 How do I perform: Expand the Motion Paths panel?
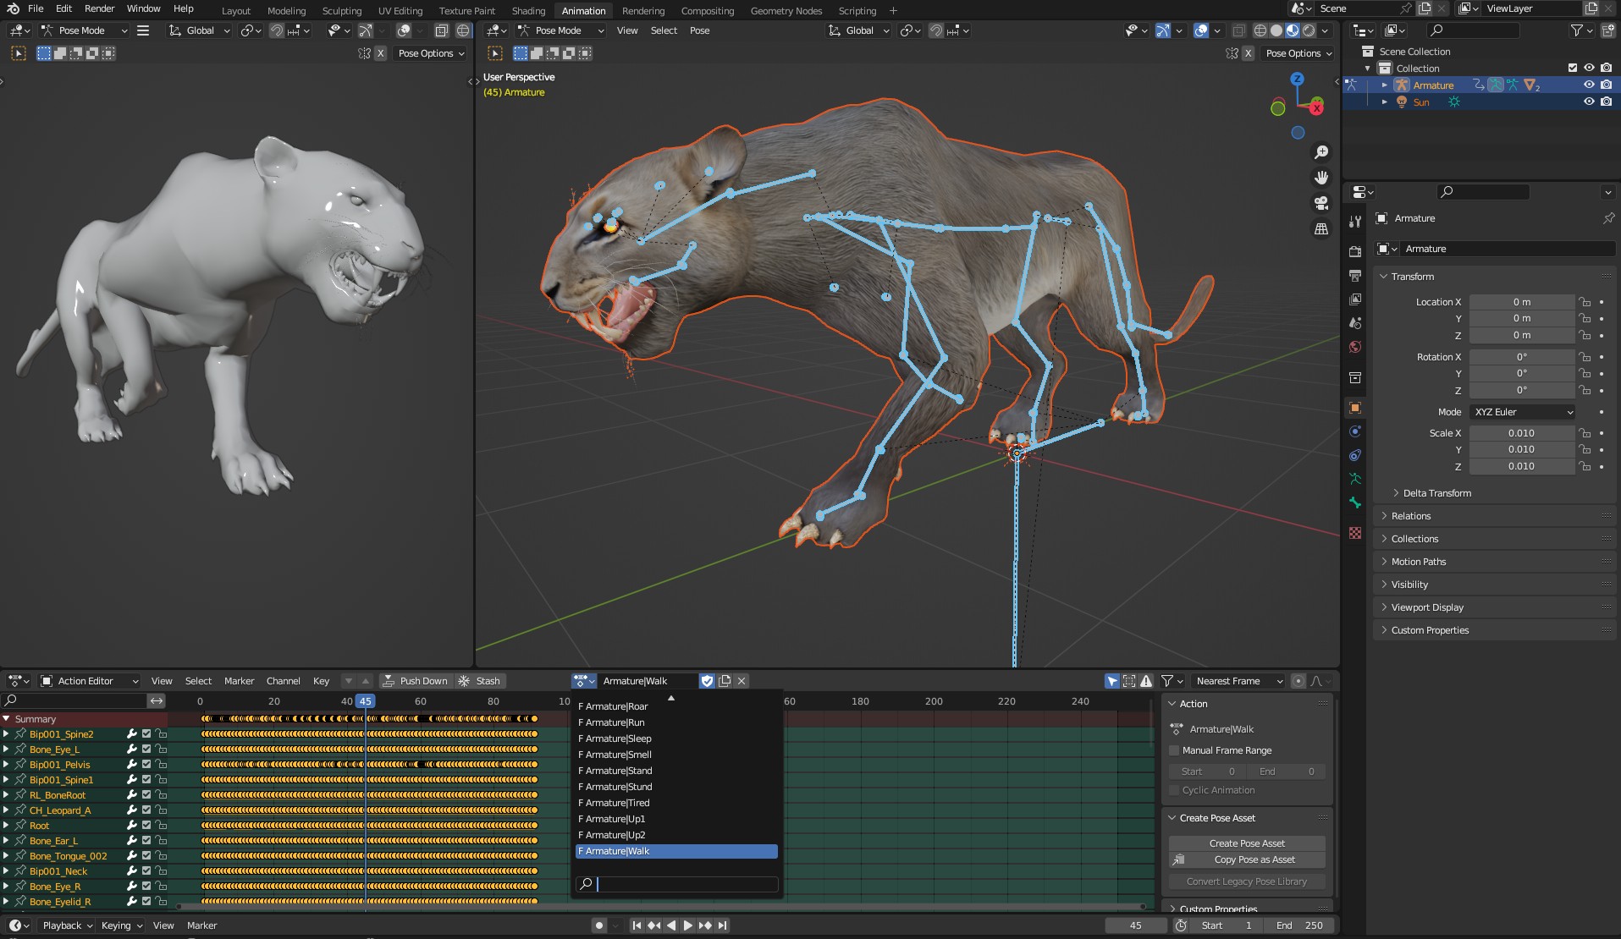pos(1419,562)
